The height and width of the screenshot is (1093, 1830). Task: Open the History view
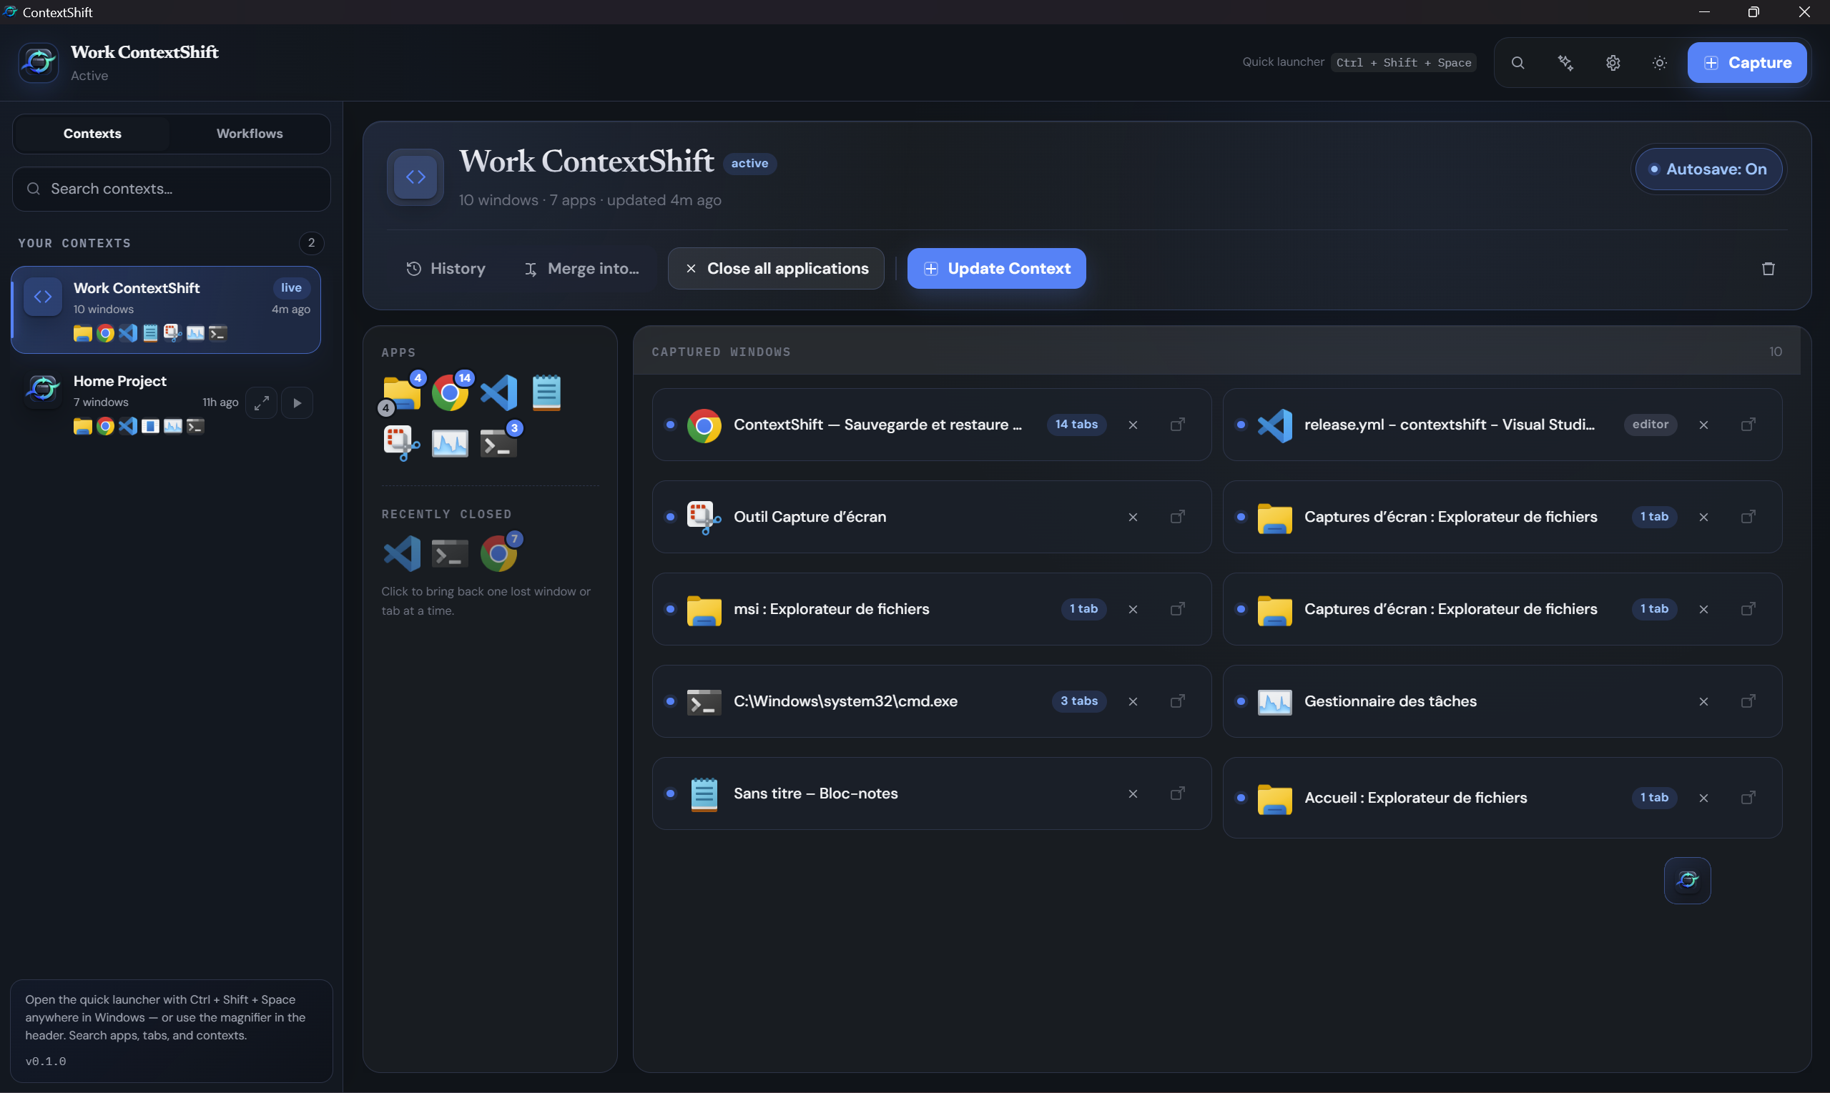(x=446, y=268)
